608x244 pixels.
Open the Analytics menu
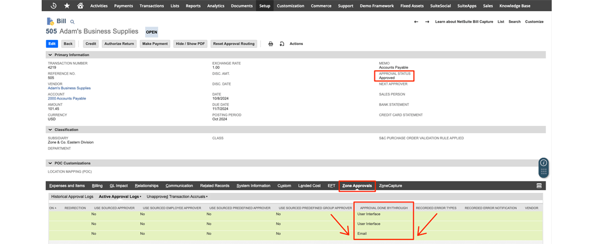point(216,6)
